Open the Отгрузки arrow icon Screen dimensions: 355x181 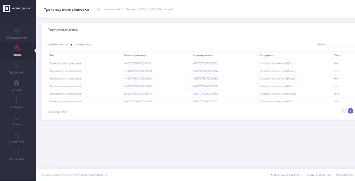click(x=17, y=100)
